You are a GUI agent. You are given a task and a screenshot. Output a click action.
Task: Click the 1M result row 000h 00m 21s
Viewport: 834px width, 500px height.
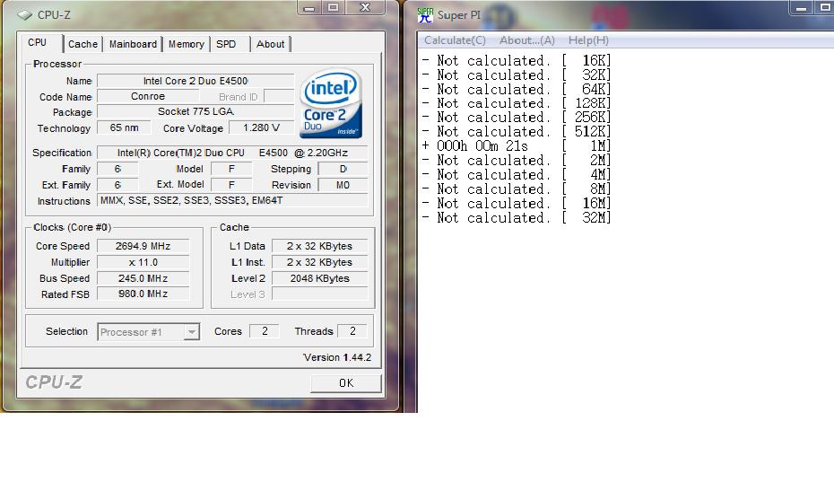pos(517,146)
